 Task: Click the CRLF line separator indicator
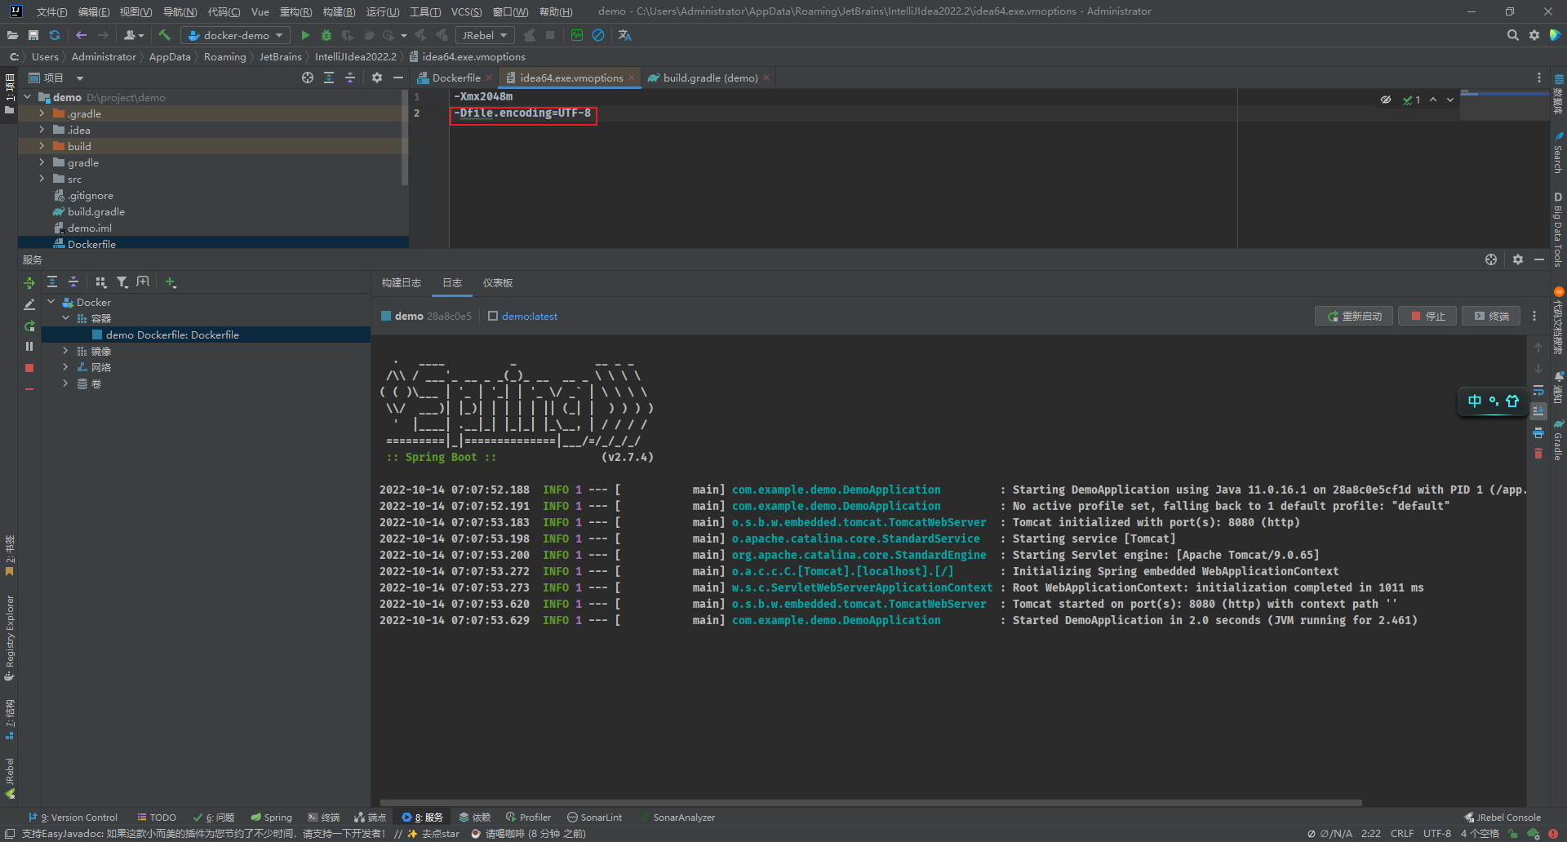coord(1402,833)
